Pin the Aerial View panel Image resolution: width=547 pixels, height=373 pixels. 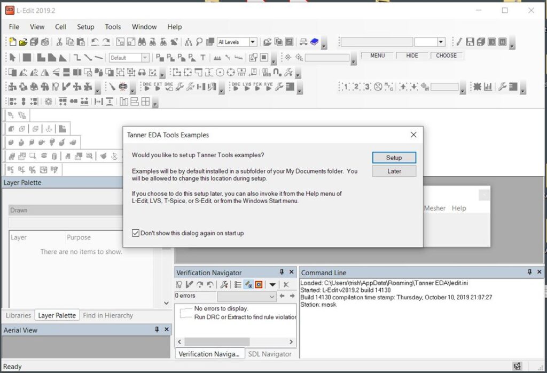tap(157, 329)
